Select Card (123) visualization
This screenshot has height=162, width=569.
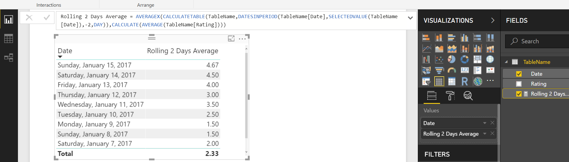tap(464, 70)
